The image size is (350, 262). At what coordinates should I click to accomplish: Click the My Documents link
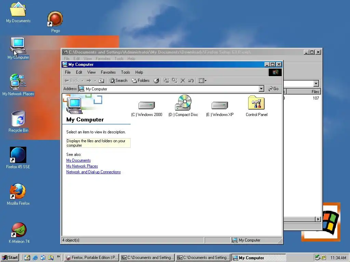tap(78, 160)
